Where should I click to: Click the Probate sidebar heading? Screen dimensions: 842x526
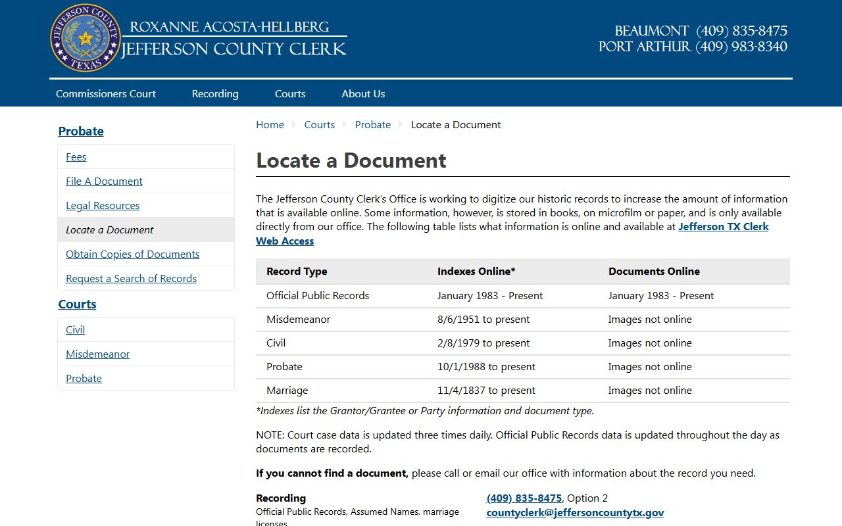81,131
